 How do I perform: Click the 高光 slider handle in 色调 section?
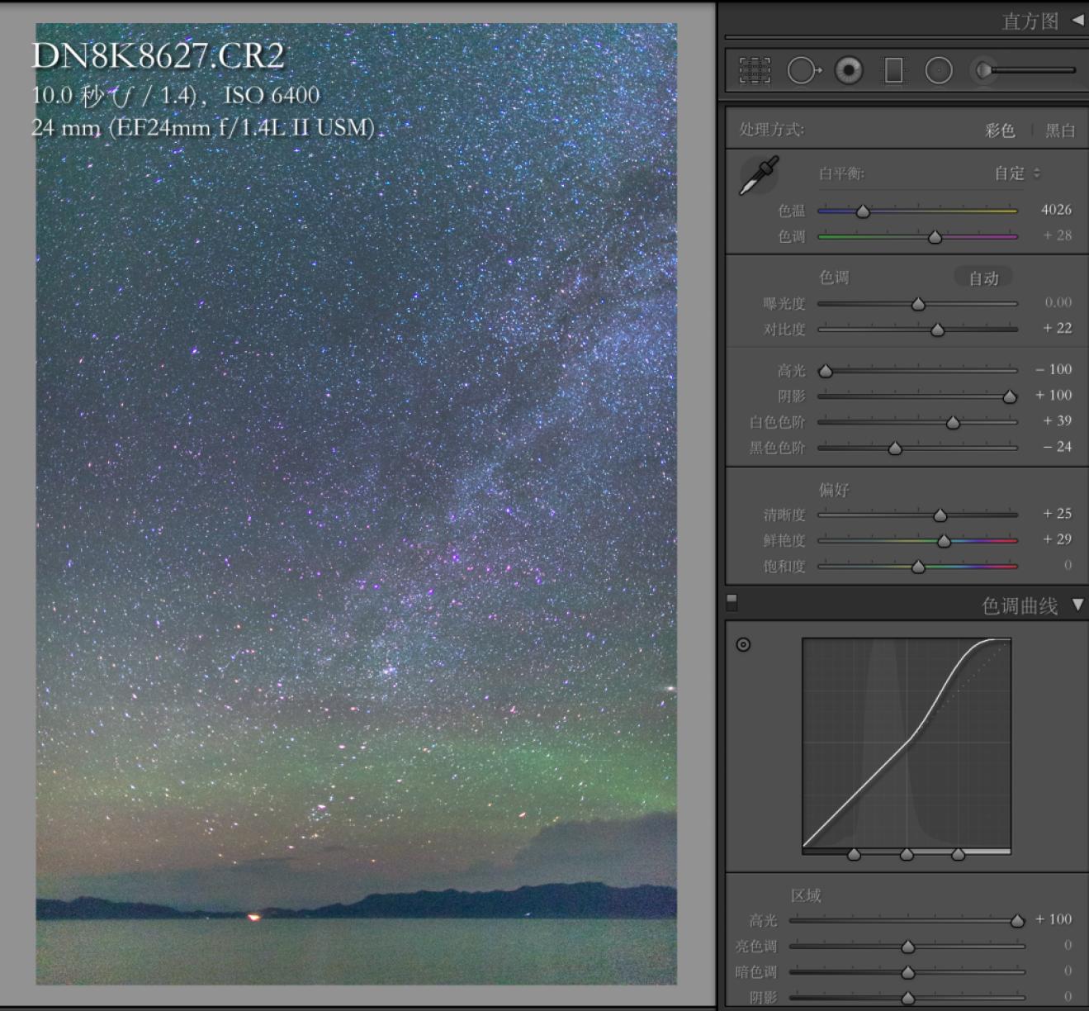[825, 371]
